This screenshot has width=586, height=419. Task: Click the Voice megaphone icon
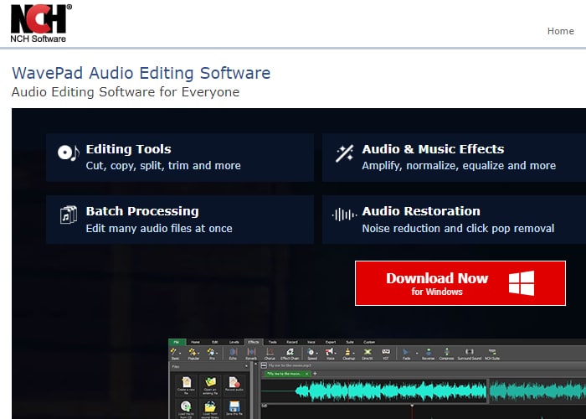330,354
